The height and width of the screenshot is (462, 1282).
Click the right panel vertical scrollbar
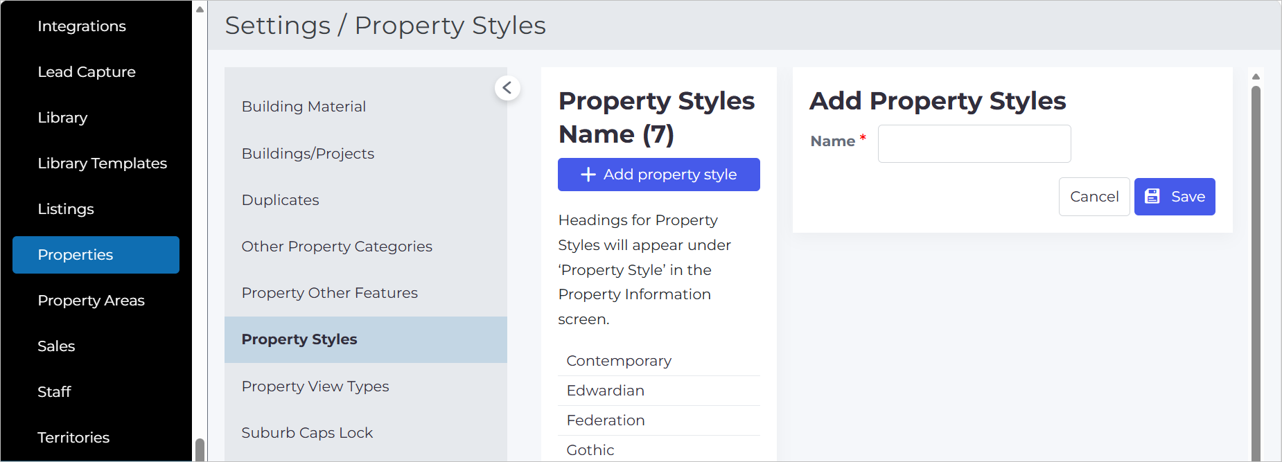tap(1256, 274)
